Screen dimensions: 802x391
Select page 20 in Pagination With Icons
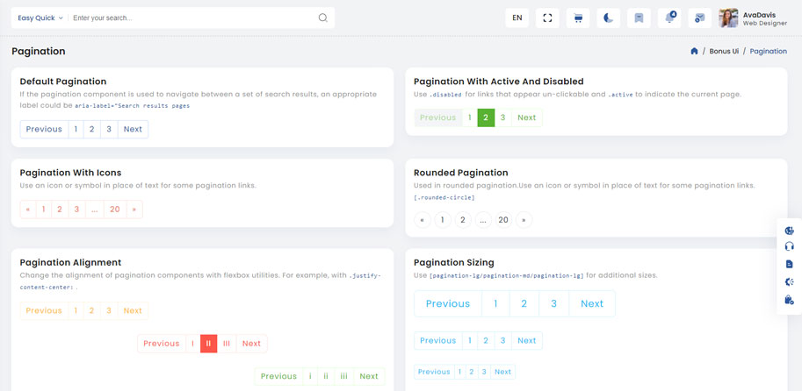pos(115,210)
